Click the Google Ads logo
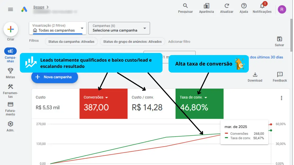 (24, 9)
